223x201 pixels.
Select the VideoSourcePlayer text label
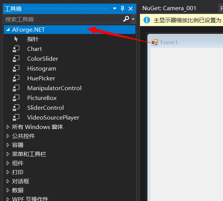[x=53, y=118]
